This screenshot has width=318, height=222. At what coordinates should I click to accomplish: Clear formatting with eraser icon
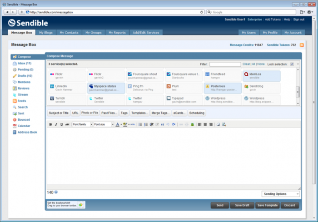tap(218, 124)
